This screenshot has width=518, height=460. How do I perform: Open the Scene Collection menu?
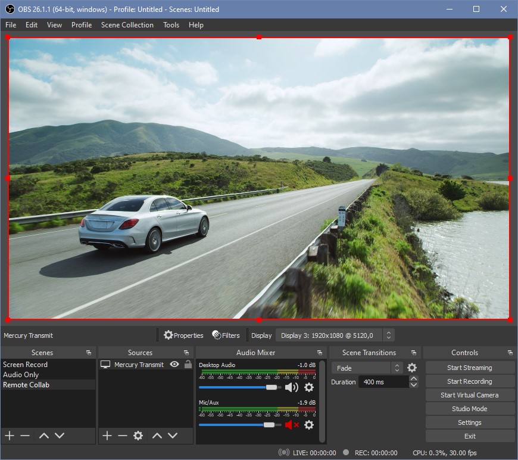(127, 25)
